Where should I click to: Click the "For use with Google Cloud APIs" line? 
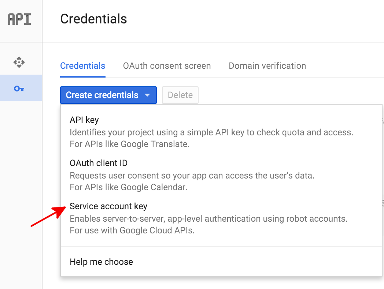(x=132, y=230)
